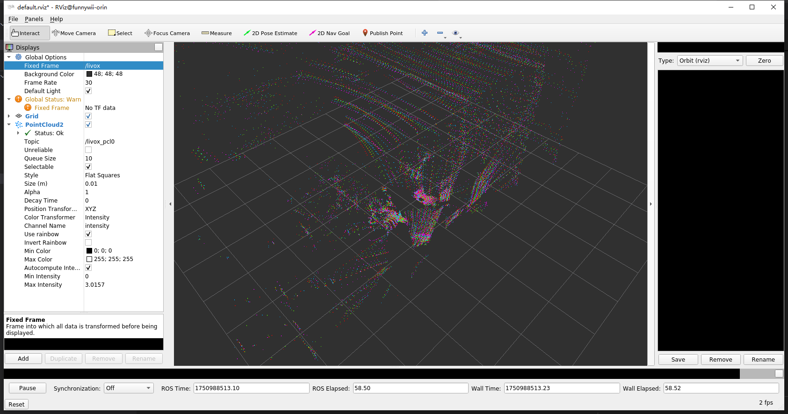Close the Displays panel with its float button
The height and width of the screenshot is (414, 788).
click(159, 47)
